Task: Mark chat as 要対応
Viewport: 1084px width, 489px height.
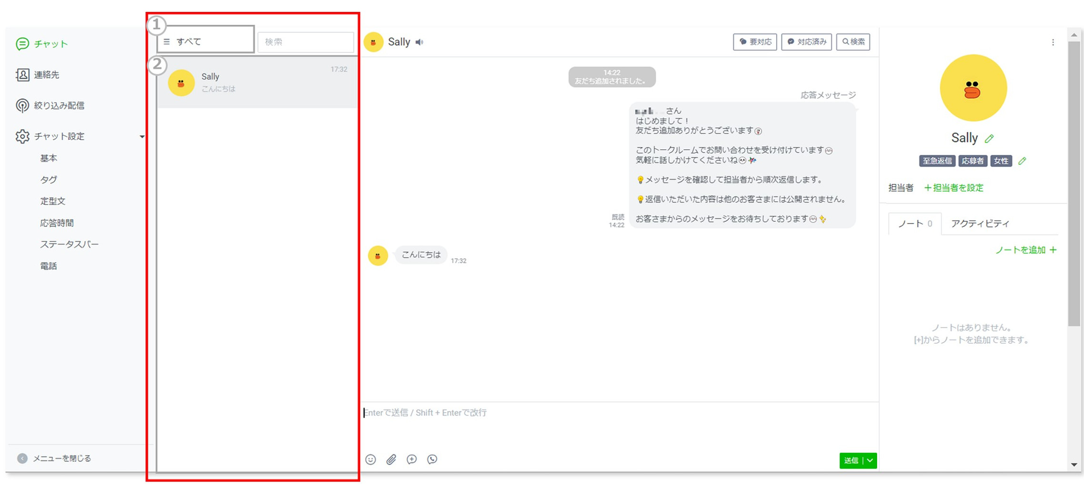Action: pyautogui.click(x=755, y=42)
